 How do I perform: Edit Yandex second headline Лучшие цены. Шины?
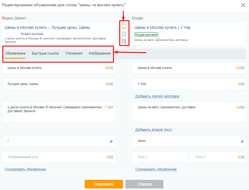59,84
